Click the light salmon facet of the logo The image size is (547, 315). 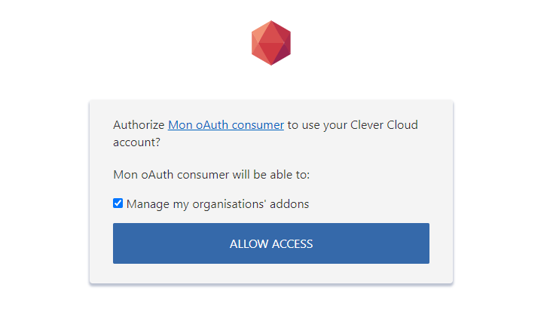coord(260,35)
